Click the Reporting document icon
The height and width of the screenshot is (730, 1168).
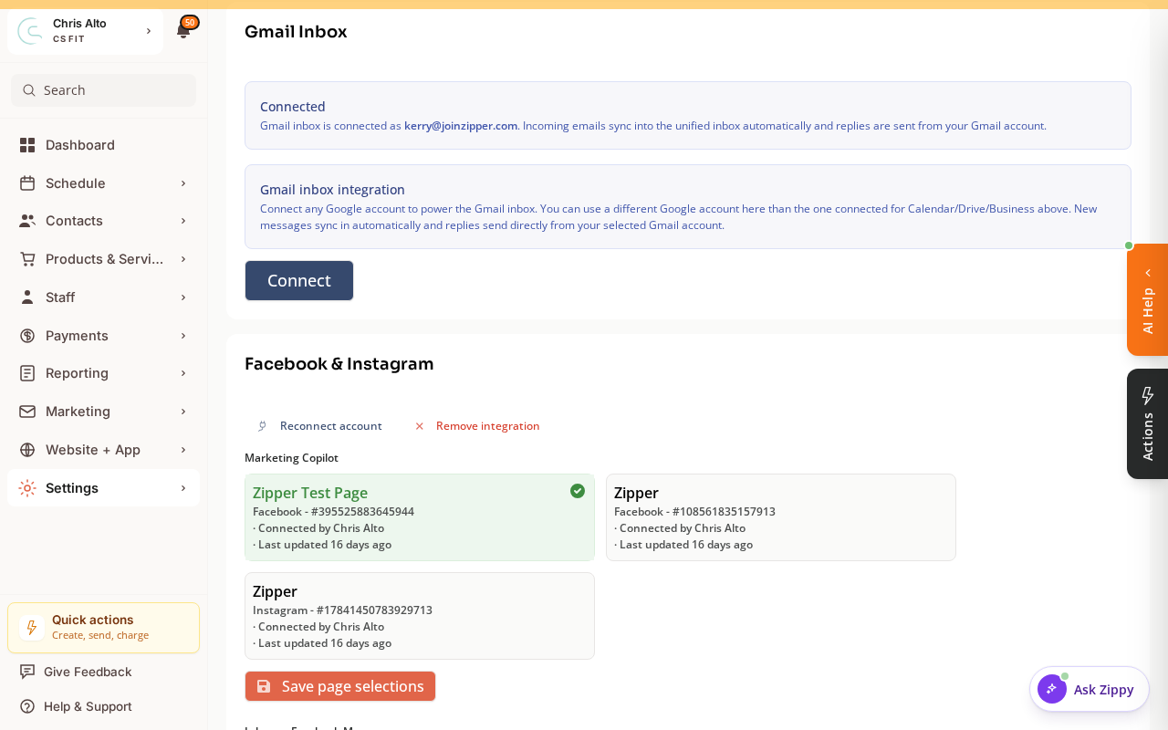pyautogui.click(x=27, y=373)
